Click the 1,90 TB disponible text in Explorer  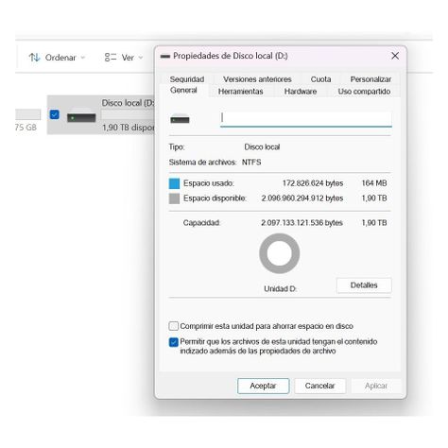[129, 128]
